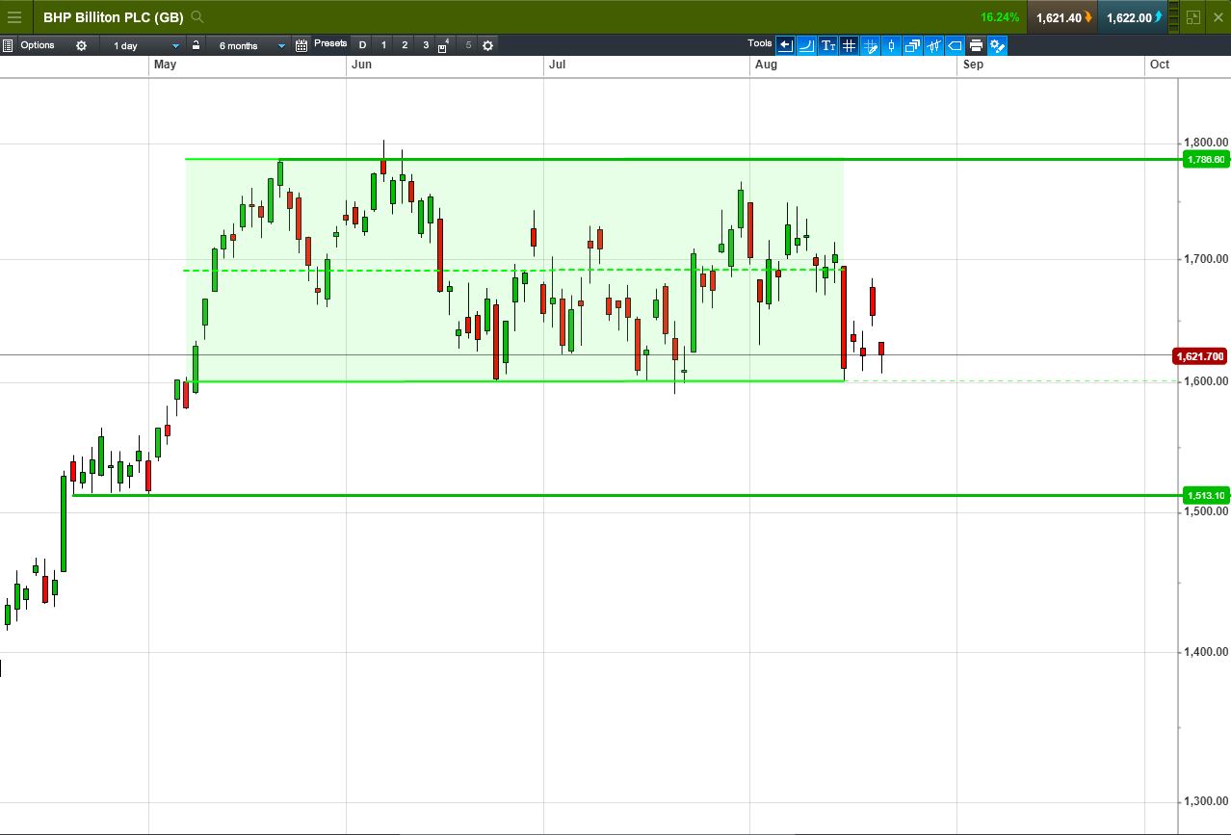Click the save preset 4 disk icon

click(444, 46)
